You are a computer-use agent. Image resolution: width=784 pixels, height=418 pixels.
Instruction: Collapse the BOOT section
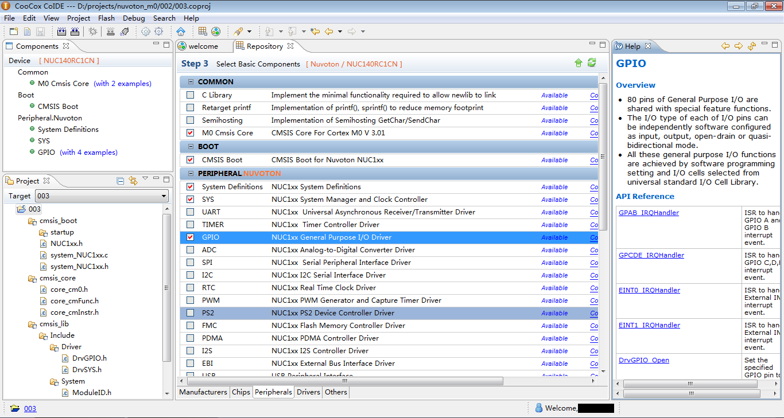point(190,147)
